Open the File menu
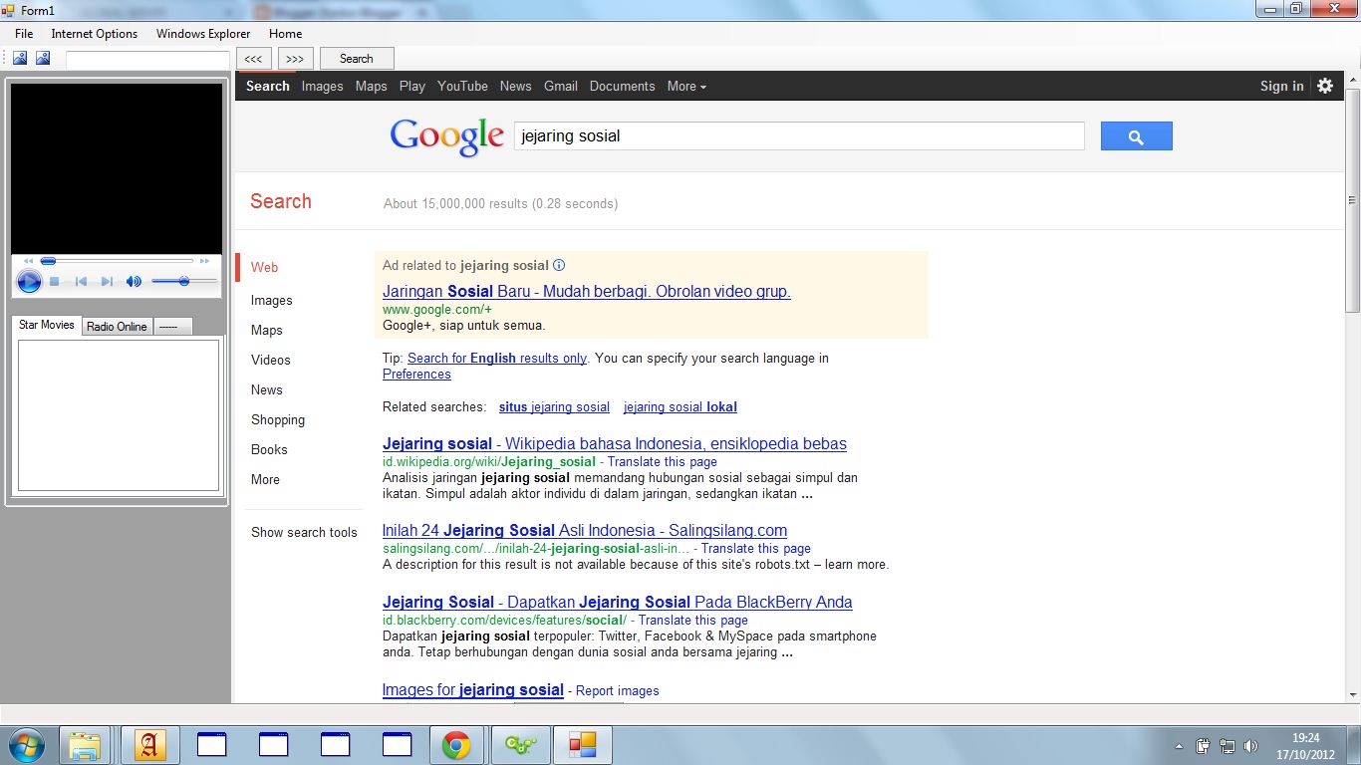Screen dimensions: 1361x765 (24, 34)
